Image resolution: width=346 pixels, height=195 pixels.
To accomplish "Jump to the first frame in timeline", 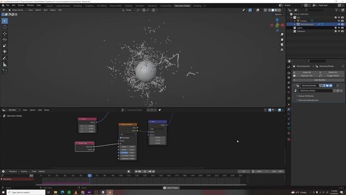I will point(136,171).
